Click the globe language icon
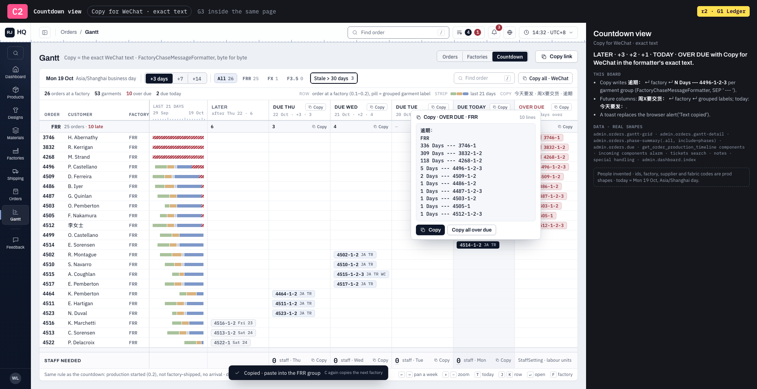This screenshot has height=389, width=757. click(510, 33)
